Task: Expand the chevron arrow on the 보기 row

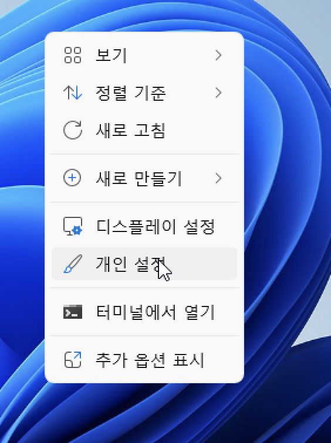Action: point(218,55)
